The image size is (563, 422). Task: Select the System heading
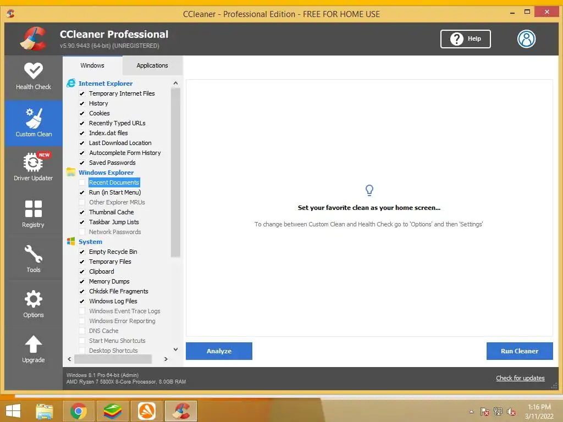(x=91, y=242)
